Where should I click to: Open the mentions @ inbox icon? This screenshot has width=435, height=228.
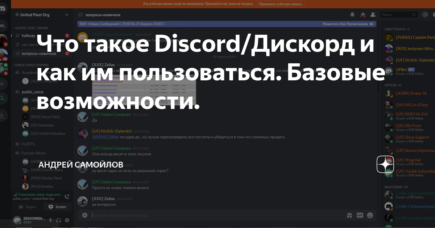(x=426, y=15)
